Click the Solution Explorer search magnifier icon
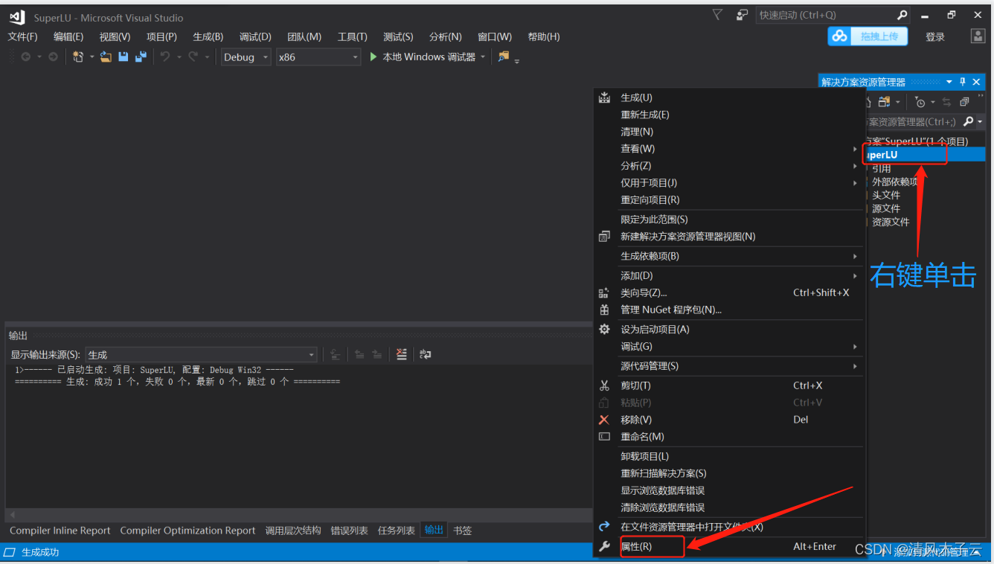The image size is (994, 564). pos(968,121)
